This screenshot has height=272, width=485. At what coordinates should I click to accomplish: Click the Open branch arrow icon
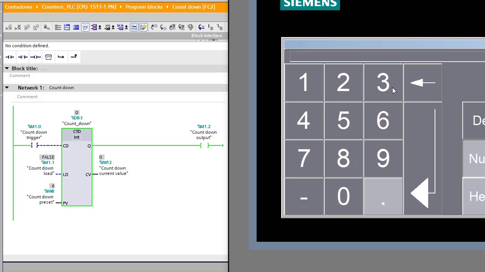click(61, 57)
